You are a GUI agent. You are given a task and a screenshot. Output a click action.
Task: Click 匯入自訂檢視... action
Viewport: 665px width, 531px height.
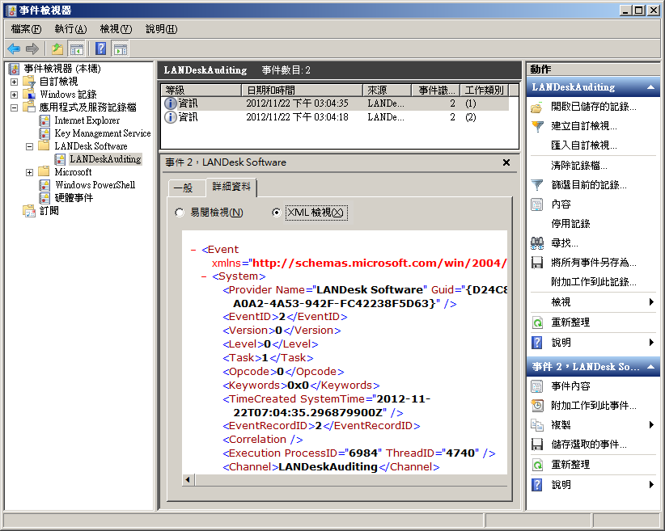coord(583,145)
